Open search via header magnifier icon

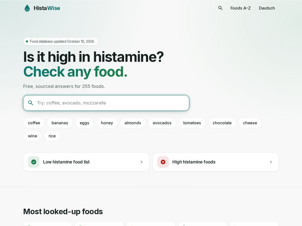click(220, 8)
